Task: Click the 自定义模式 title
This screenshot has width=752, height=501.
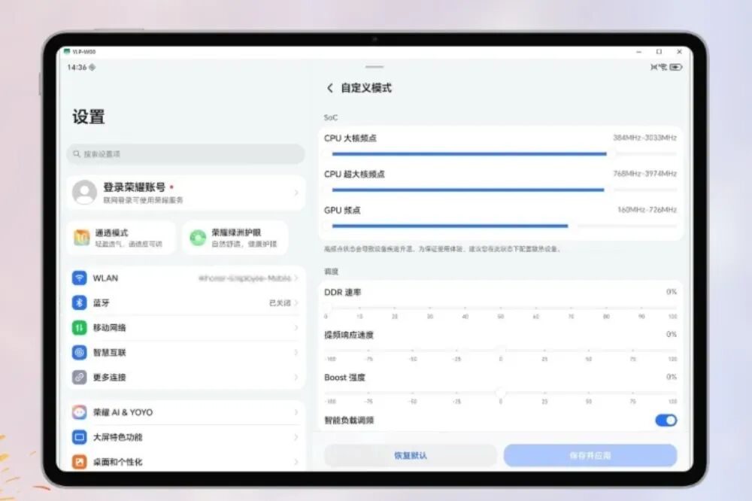Action: [x=366, y=88]
